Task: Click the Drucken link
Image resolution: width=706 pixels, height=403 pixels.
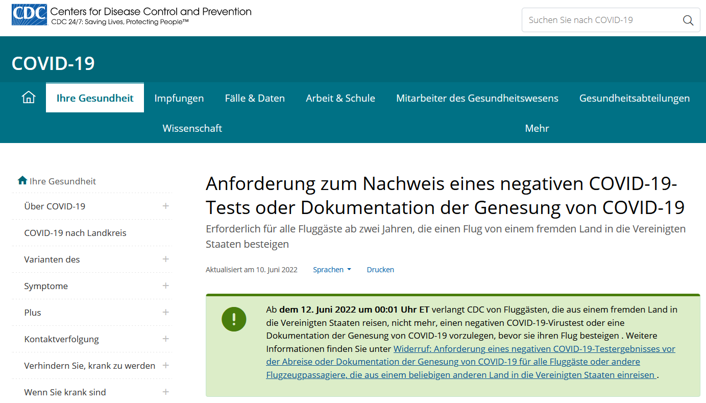Action: pyautogui.click(x=380, y=269)
